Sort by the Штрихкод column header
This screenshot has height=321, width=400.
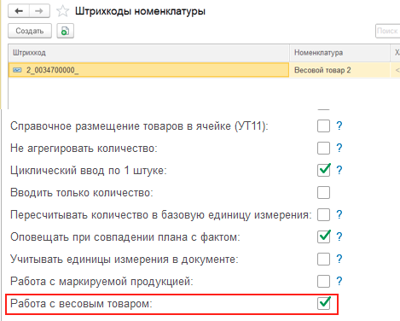tap(148, 53)
